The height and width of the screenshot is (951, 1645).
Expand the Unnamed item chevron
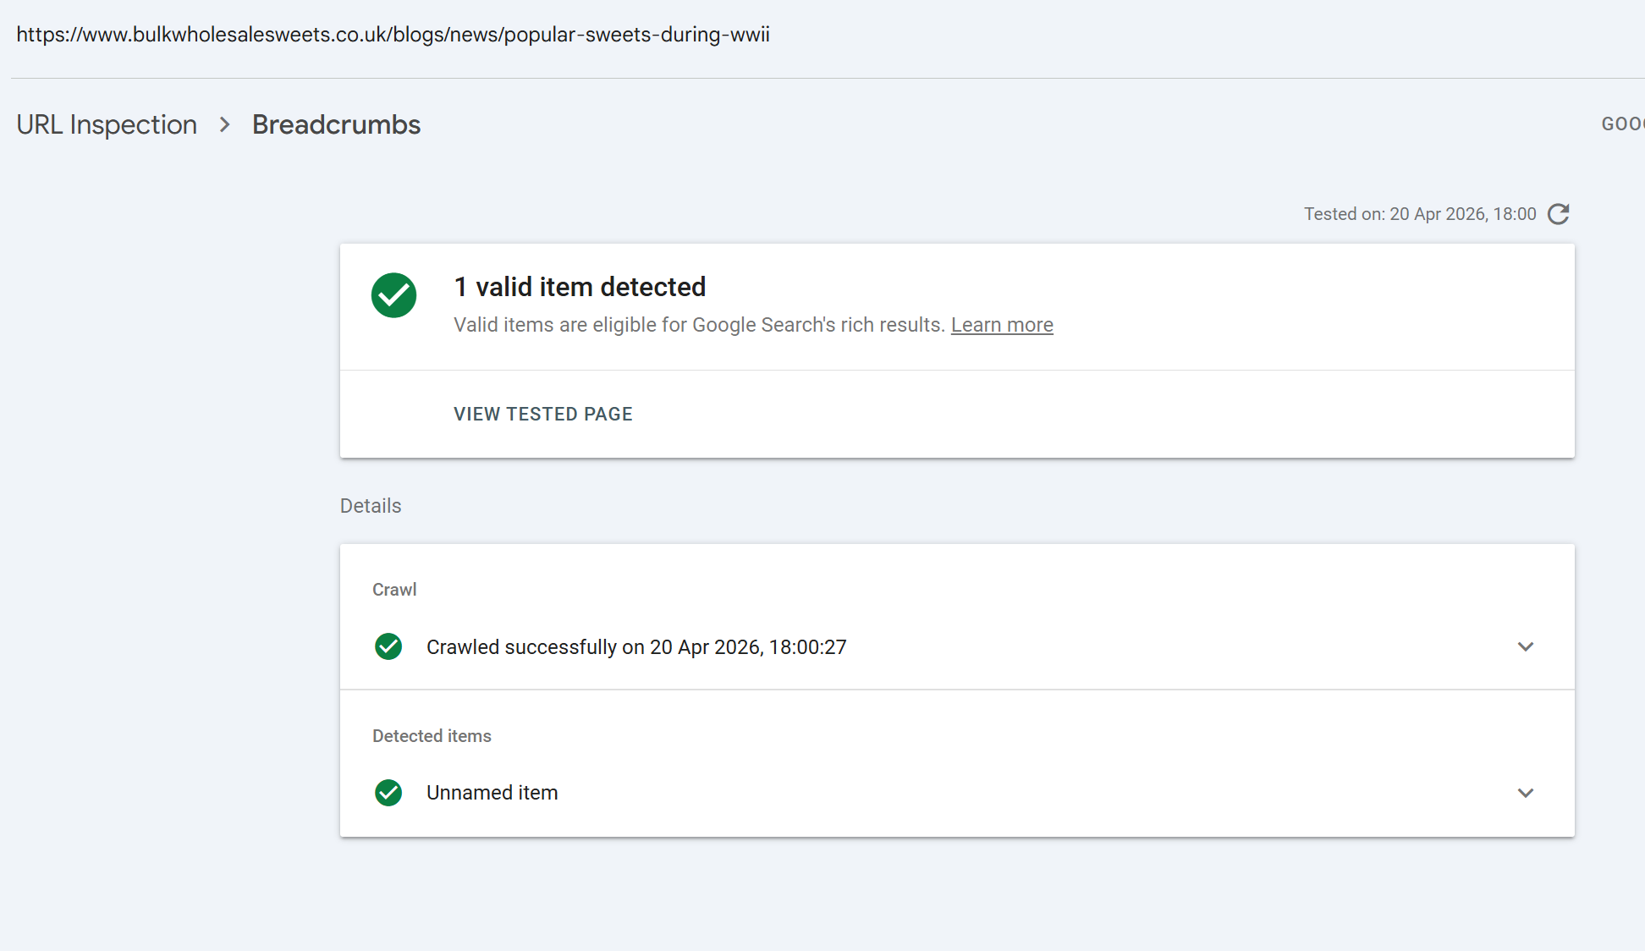tap(1525, 793)
